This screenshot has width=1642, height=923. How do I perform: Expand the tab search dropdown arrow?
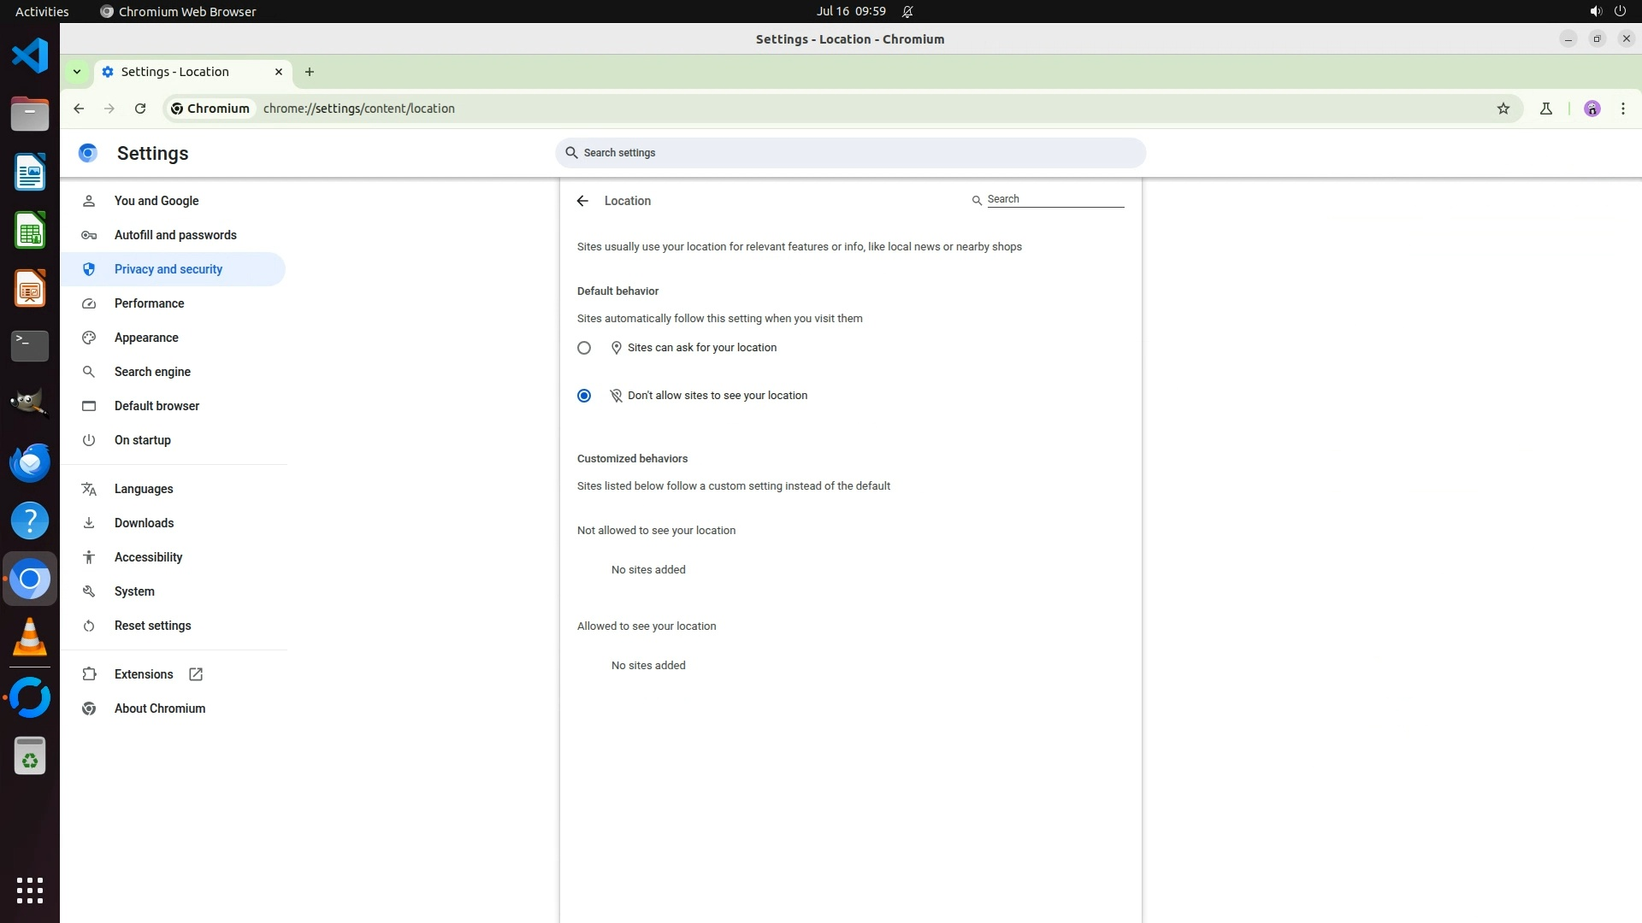(77, 72)
